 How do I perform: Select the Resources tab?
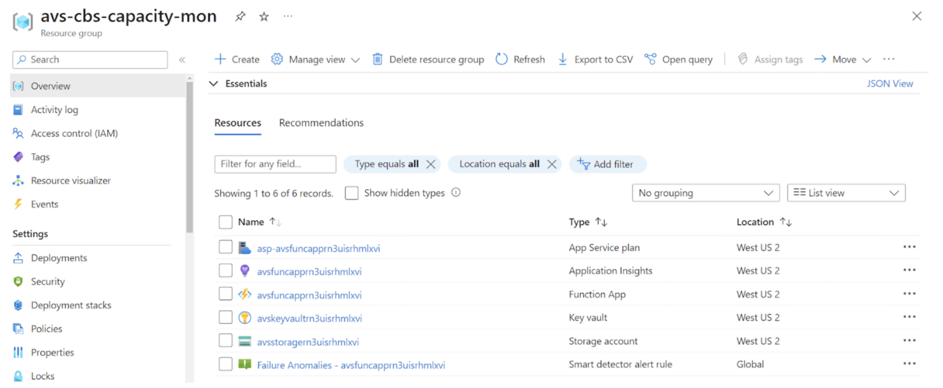[238, 123]
